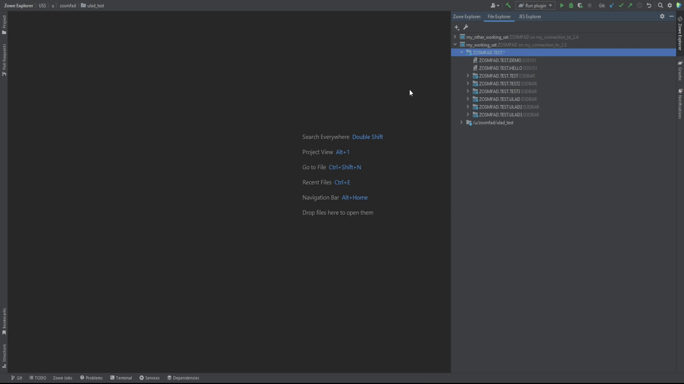This screenshot has width=684, height=384.
Task: Click the Double Shift shortcut link
Action: click(x=368, y=137)
